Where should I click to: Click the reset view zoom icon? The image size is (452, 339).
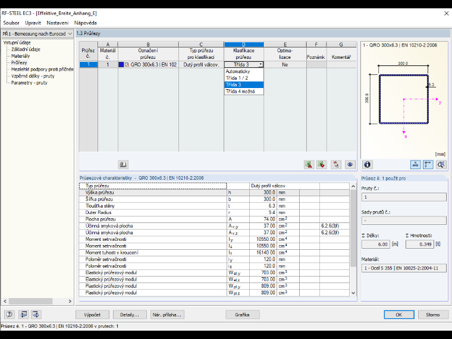pyautogui.click(x=441, y=165)
